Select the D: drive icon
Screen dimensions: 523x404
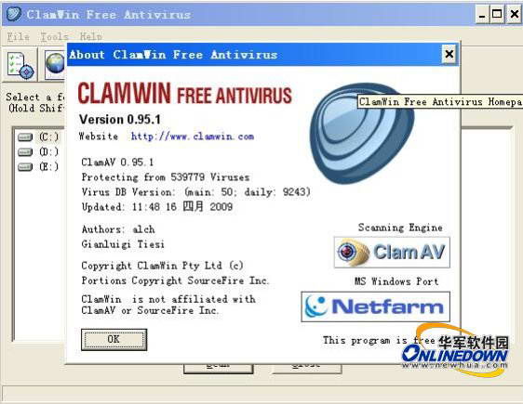[25, 151]
